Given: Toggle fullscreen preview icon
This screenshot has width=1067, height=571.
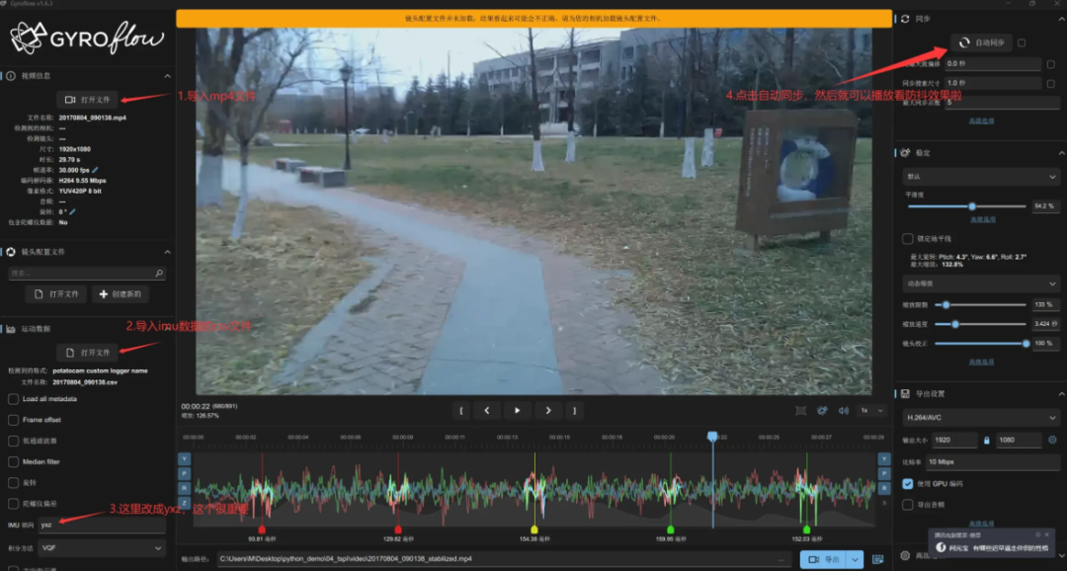Looking at the screenshot, I should tap(800, 410).
